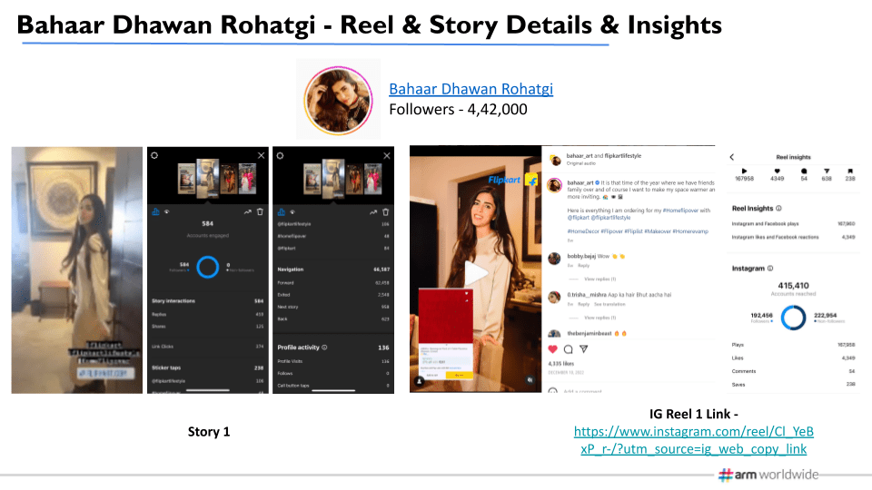Click the comment bubble icon under the reel
The width and height of the screenshot is (872, 490).
[568, 348]
